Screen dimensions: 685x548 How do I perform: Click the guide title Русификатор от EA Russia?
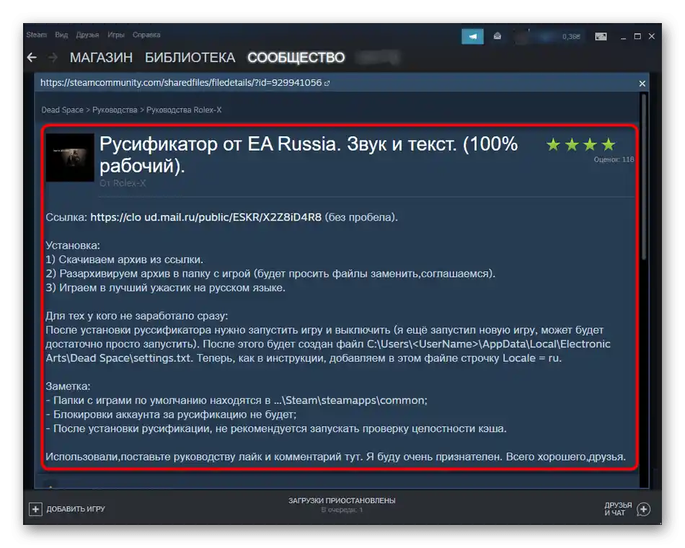pos(309,154)
